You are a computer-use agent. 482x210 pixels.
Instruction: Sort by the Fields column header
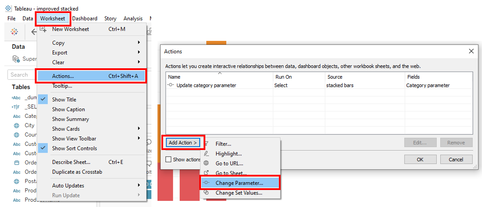tap(438, 77)
